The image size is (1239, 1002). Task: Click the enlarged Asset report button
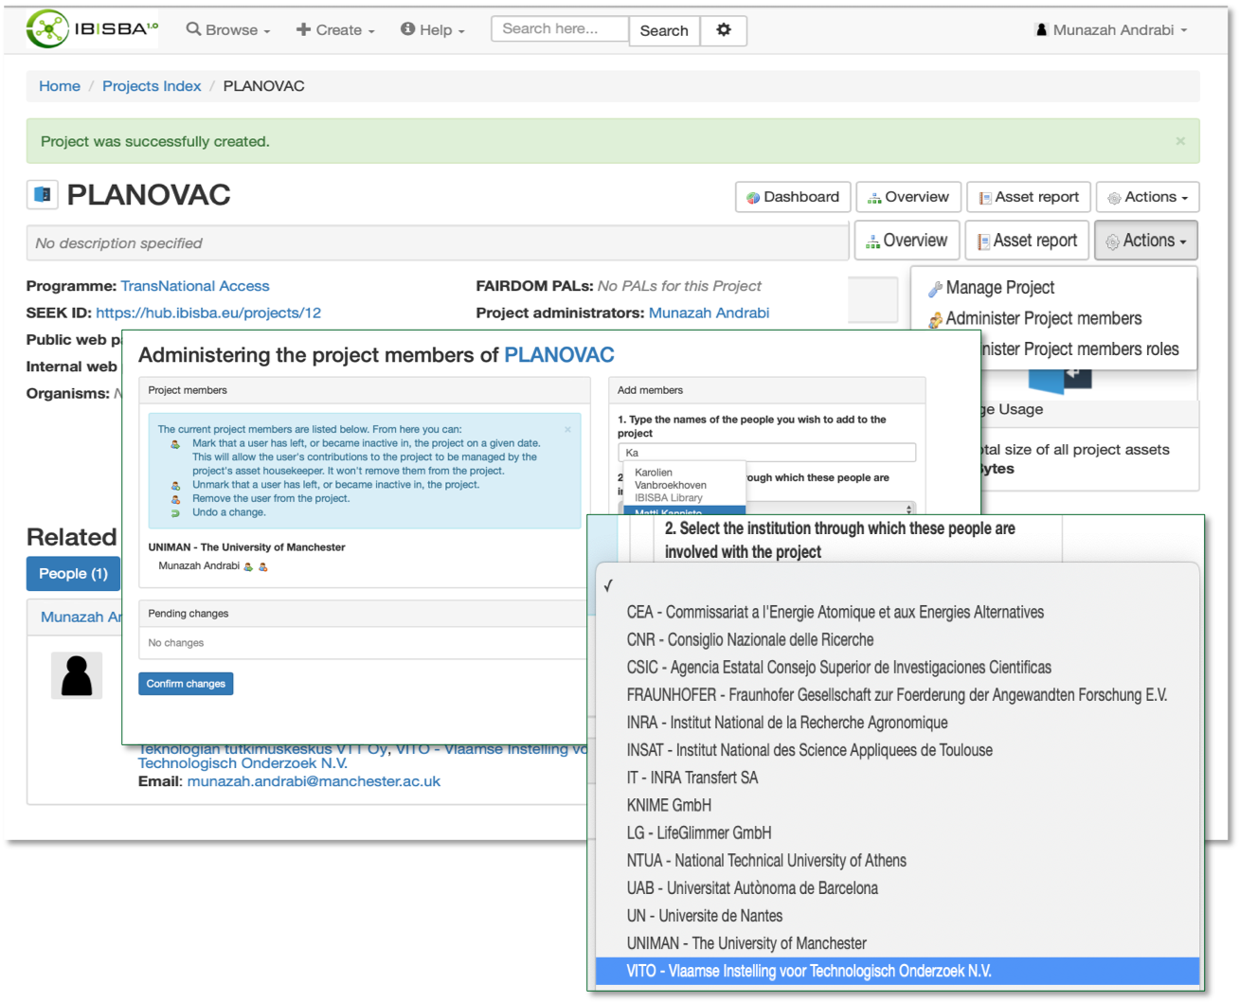(1027, 241)
